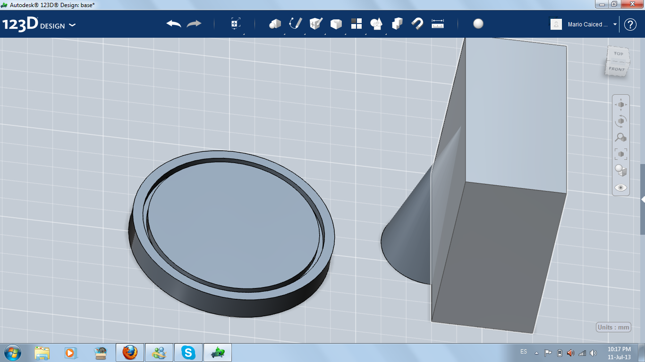
Task: Switch to Windows Live Messenger in taskbar
Action: [159, 353]
